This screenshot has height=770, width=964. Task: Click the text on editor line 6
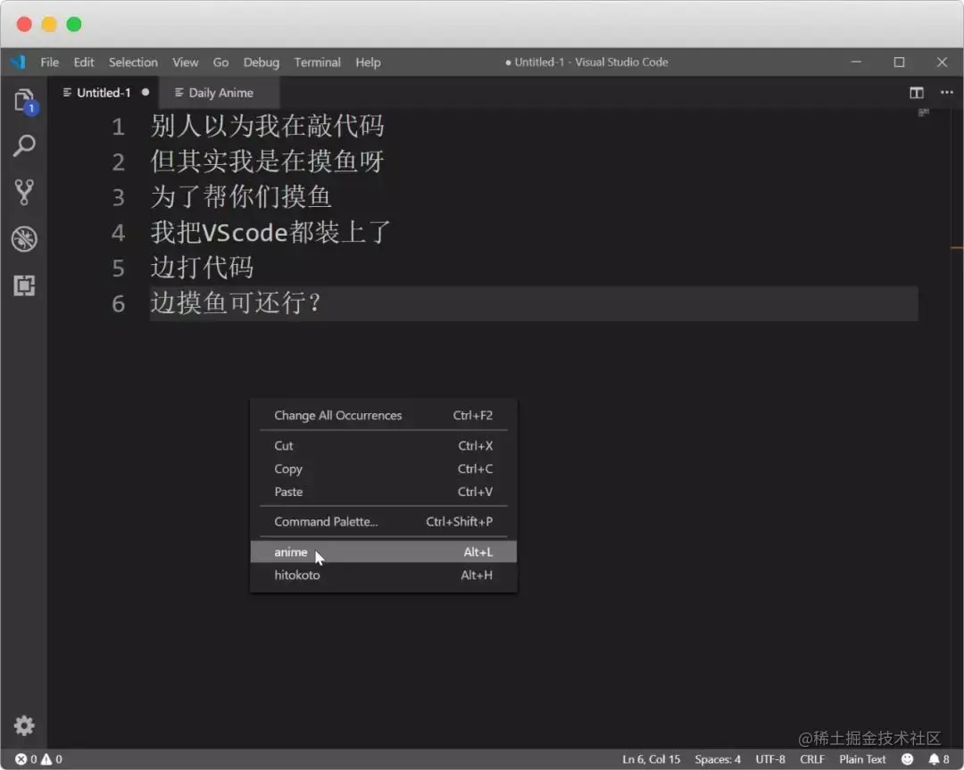pos(236,303)
